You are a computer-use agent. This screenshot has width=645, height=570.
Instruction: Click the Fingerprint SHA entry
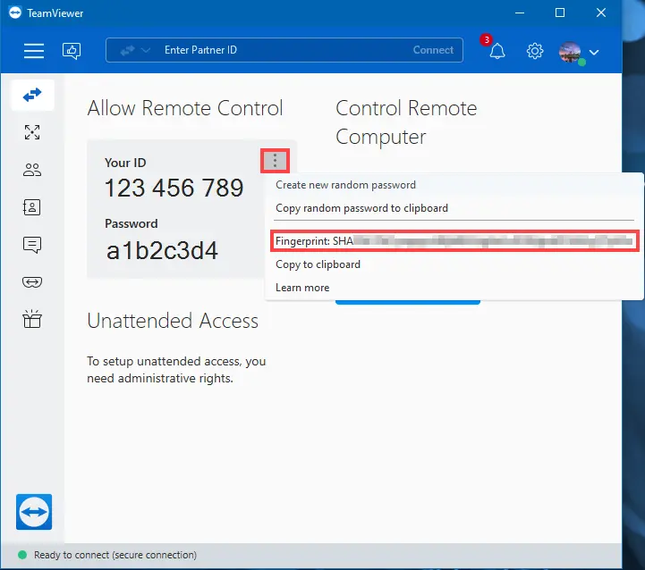(x=454, y=241)
